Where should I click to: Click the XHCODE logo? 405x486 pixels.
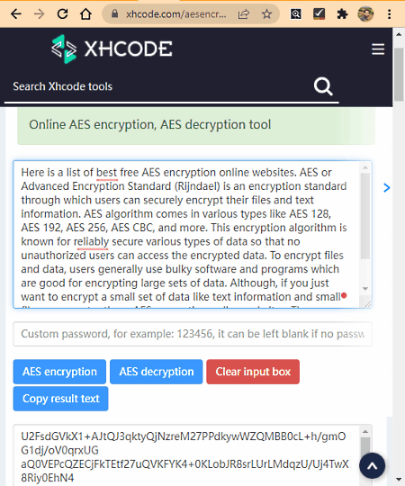pos(112,49)
